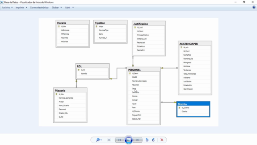The image size is (257, 145).
Task: Expand the Imprimir dropdown arrow
Action: 27,8
